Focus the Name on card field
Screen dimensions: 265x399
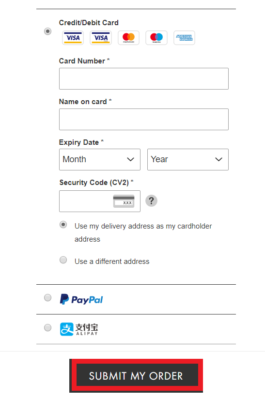(144, 119)
